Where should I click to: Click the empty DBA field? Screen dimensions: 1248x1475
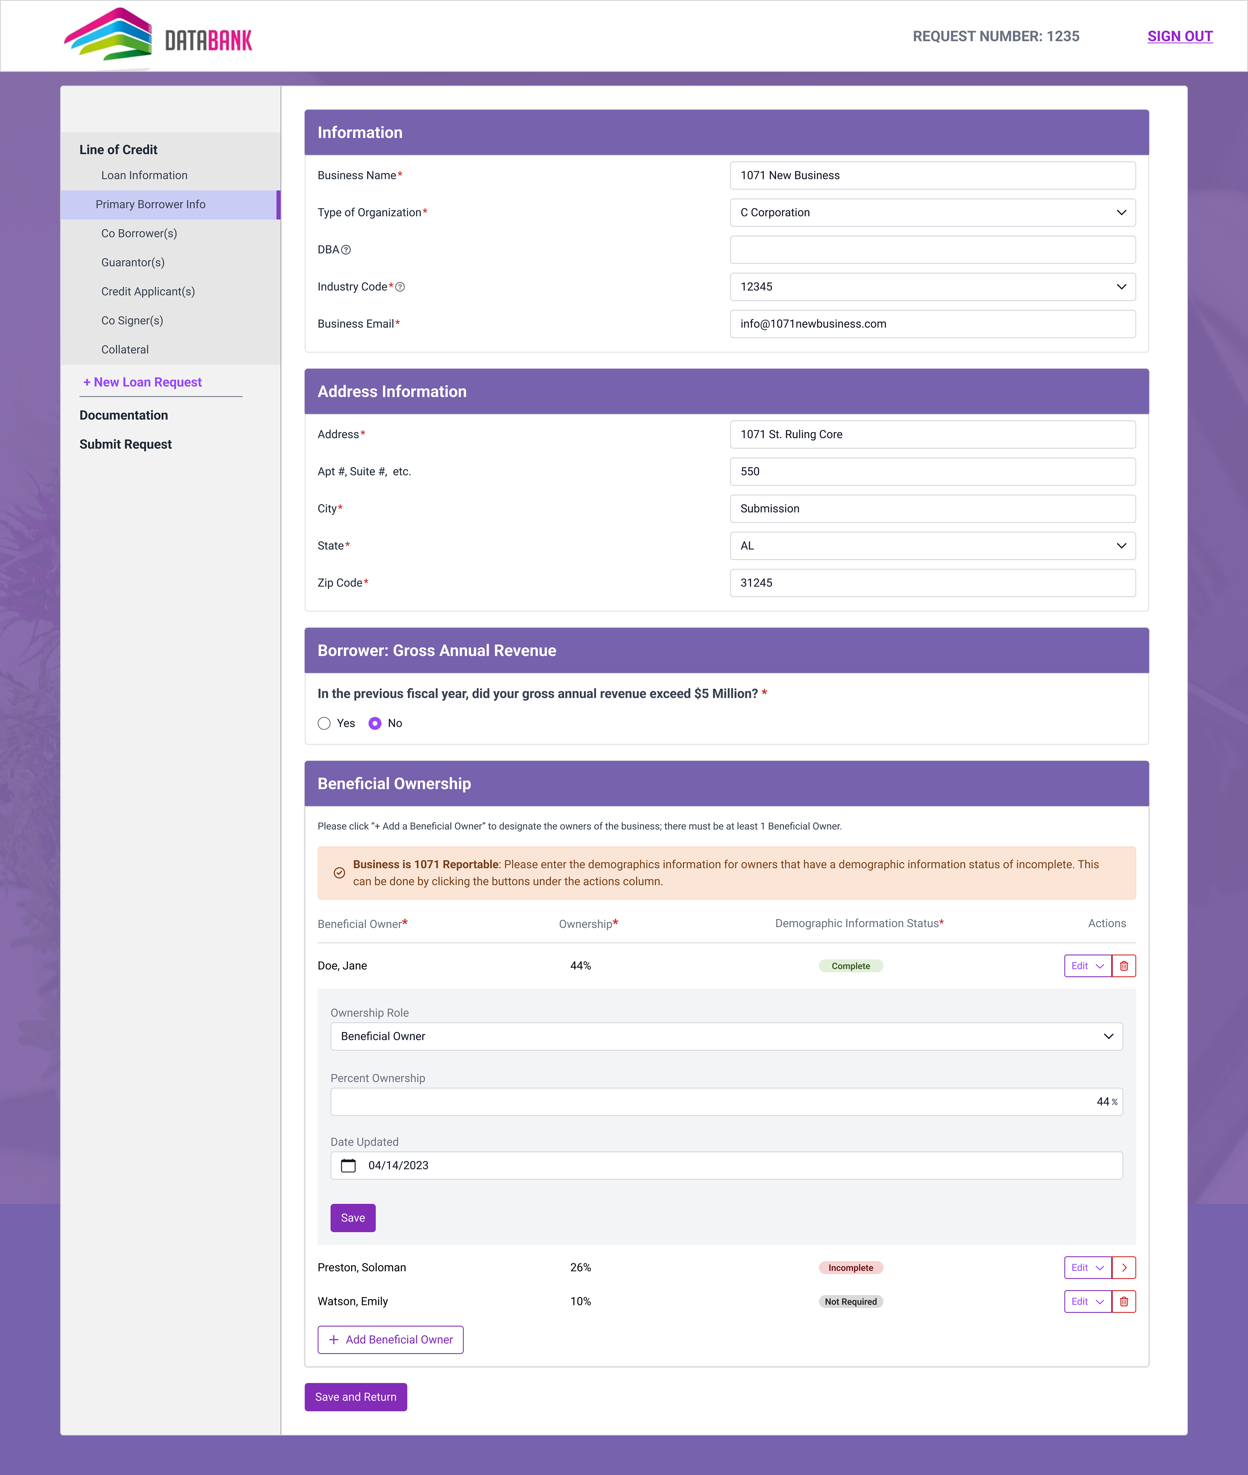click(932, 250)
